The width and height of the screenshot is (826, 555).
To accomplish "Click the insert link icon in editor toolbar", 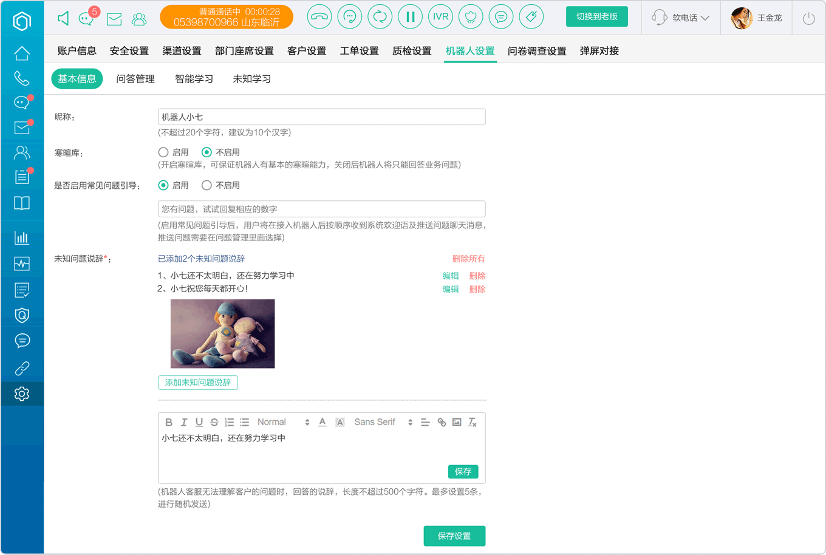I will pyautogui.click(x=442, y=422).
